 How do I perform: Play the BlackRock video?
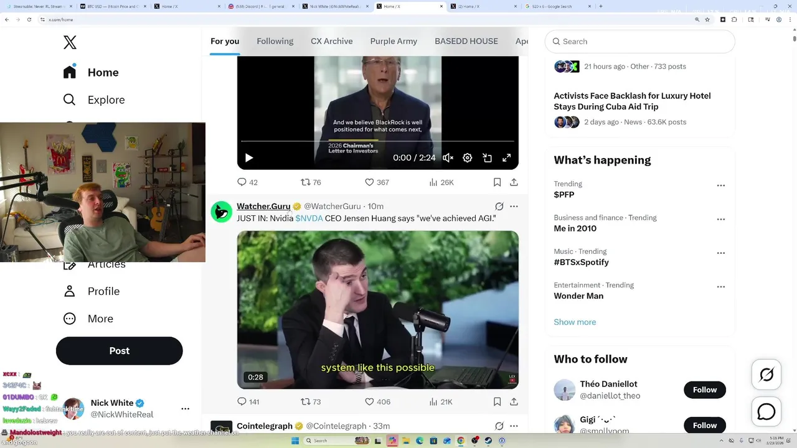coord(249,158)
